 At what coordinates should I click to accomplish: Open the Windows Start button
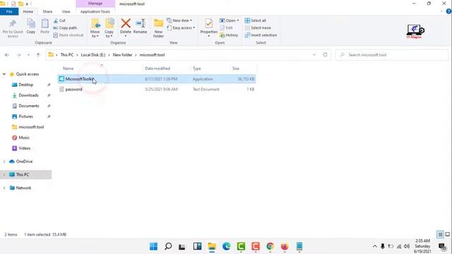pyautogui.click(x=154, y=246)
